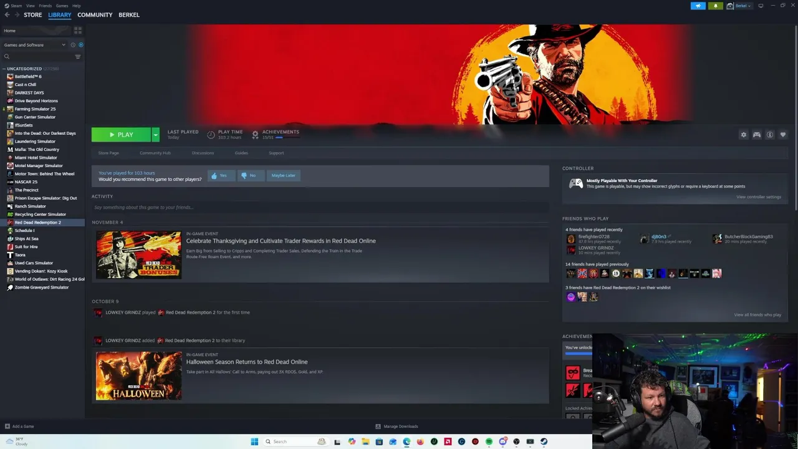Image resolution: width=798 pixels, height=449 pixels.
Task: Click the 'Say something about this game' field
Action: pyautogui.click(x=320, y=207)
